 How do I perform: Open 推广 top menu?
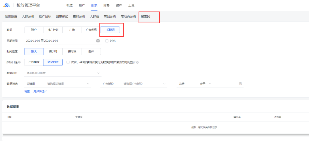click(x=82, y=5)
